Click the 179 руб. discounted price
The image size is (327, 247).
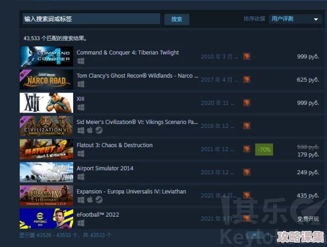tap(308, 154)
